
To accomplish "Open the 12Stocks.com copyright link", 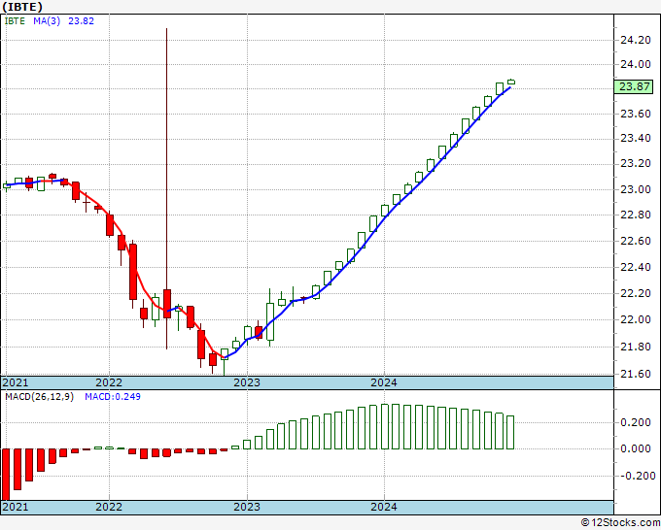I will (620, 522).
